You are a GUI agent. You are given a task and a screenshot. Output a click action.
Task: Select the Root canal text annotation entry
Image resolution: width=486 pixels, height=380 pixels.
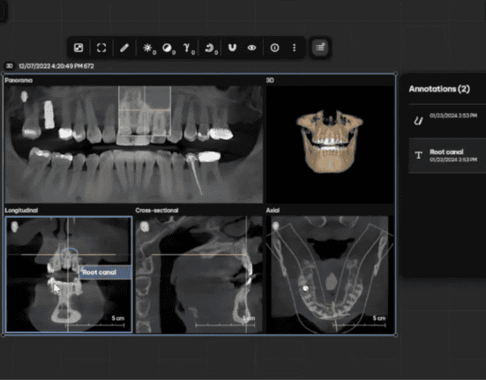pos(447,155)
